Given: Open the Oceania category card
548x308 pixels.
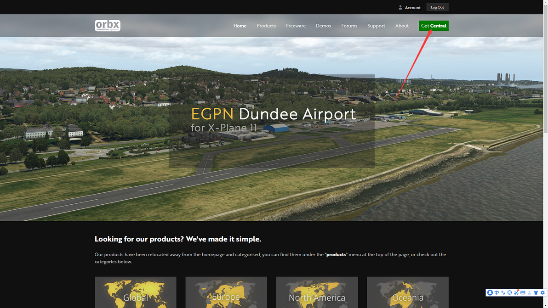Looking at the screenshot, I should pyautogui.click(x=407, y=292).
